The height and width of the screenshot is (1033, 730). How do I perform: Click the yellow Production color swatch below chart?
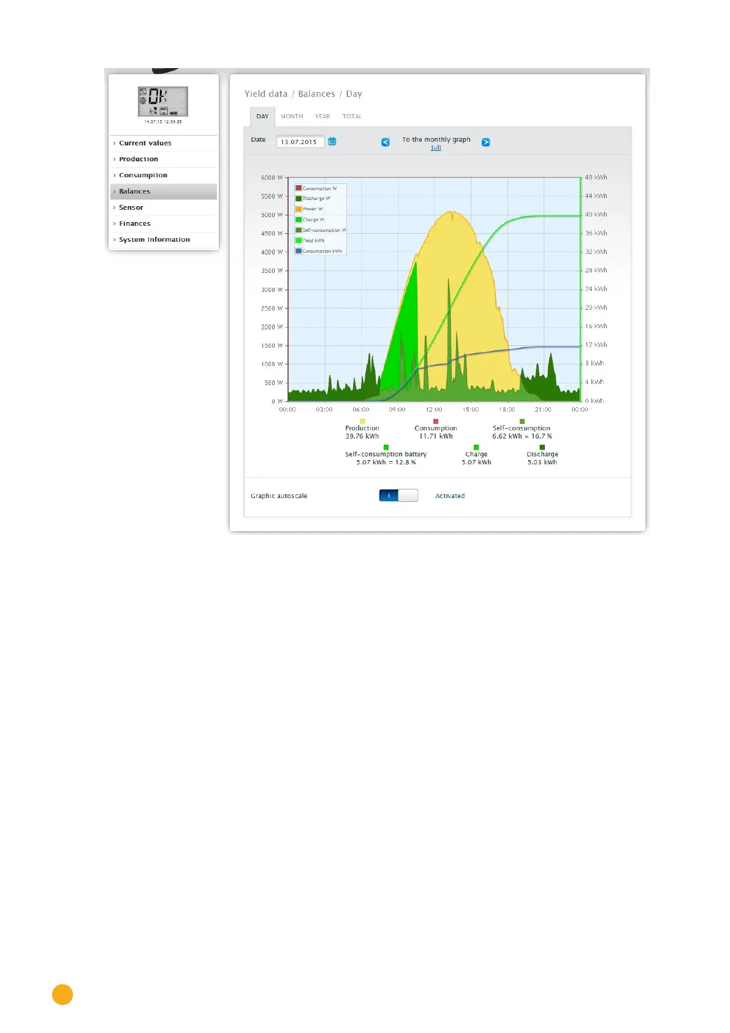click(362, 421)
